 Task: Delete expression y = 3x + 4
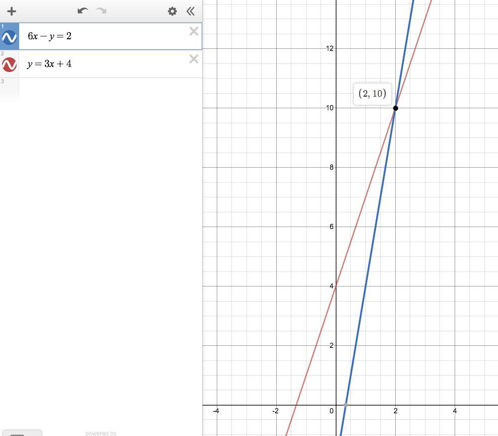pos(194,59)
